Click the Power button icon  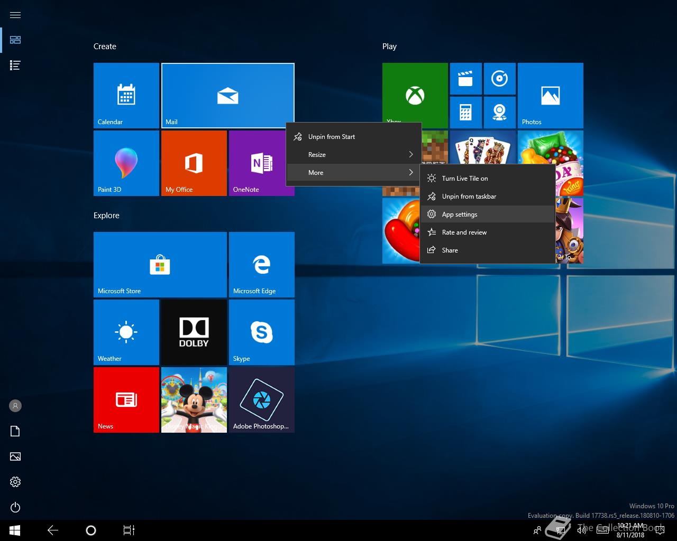click(x=15, y=507)
